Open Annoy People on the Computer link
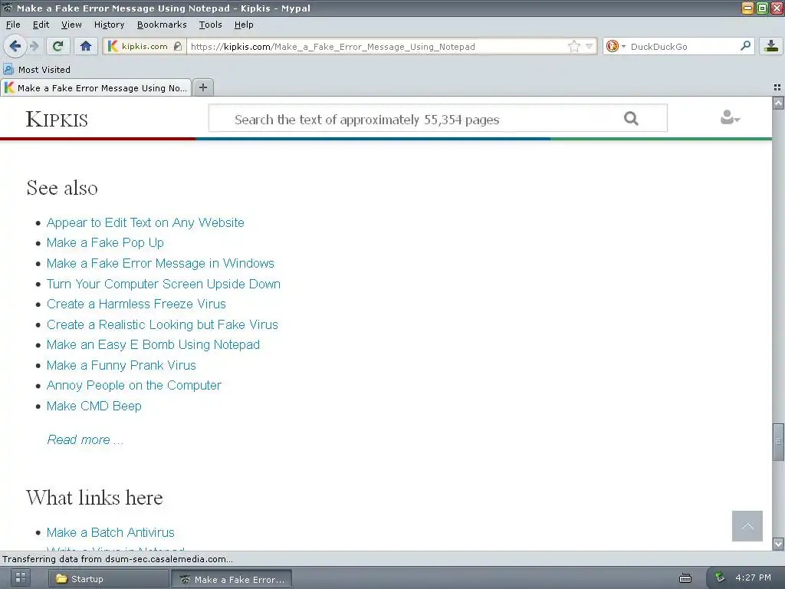This screenshot has width=785, height=589. point(133,385)
